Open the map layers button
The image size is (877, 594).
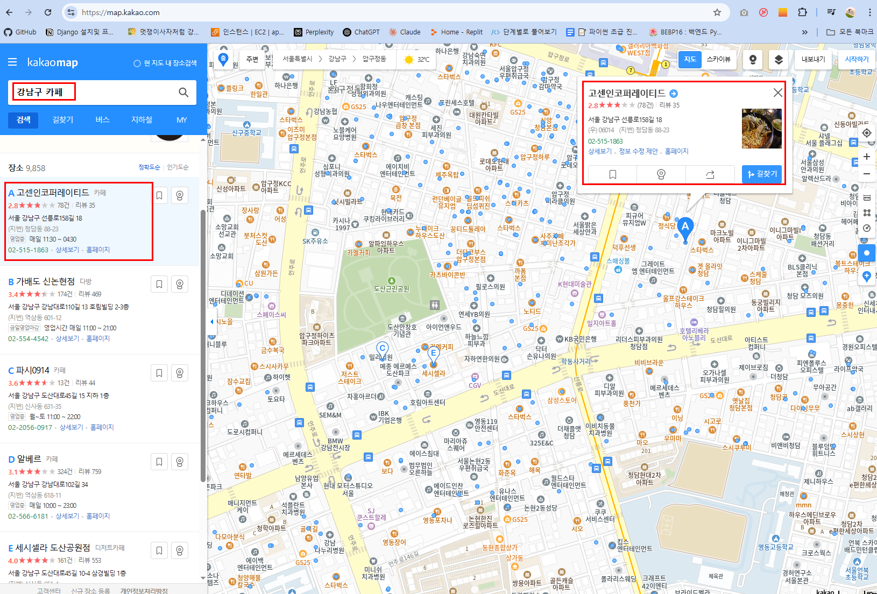point(779,59)
